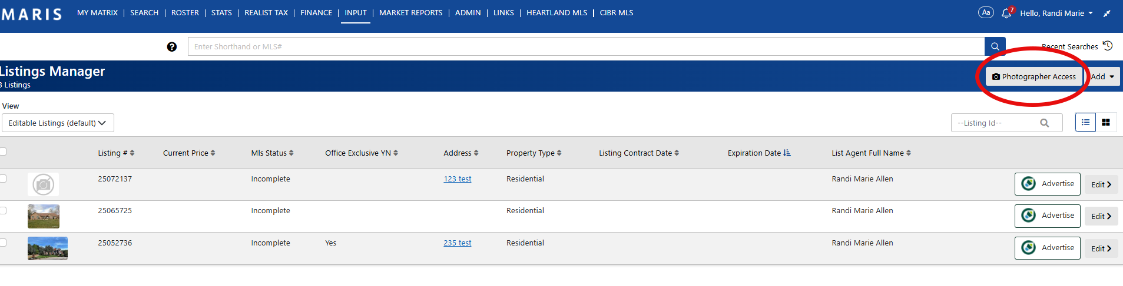Switch to list view icon
This screenshot has height=286, width=1123.
1085,122
